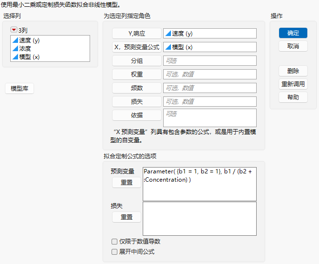Viewport: 319px width, 264px height.
Task: Click the 重新调用 recall button
Action: point(293,84)
